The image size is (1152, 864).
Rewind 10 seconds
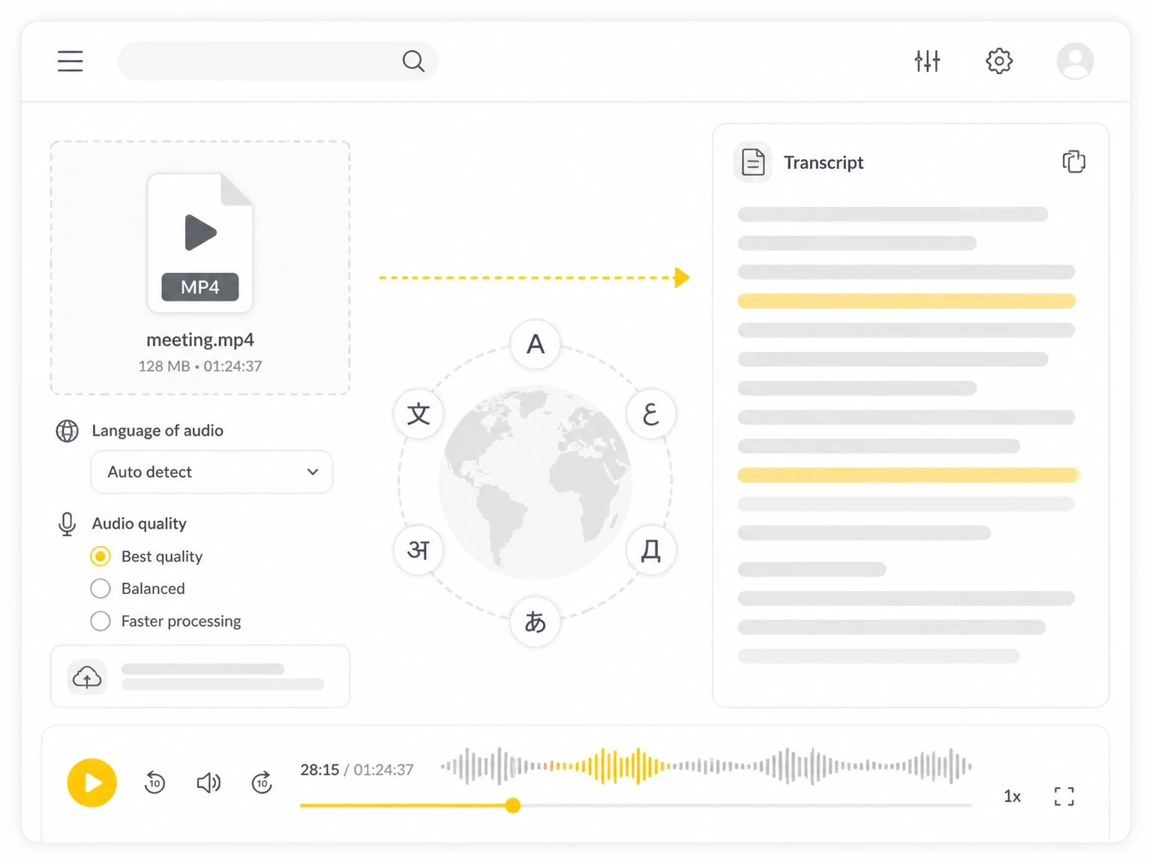154,782
